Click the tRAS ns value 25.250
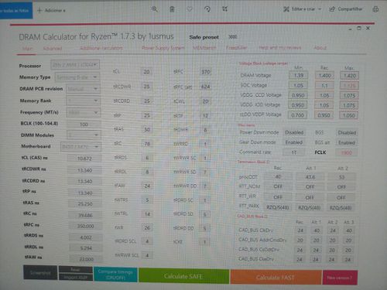Viewport: 387px width, 290px height. (85, 203)
